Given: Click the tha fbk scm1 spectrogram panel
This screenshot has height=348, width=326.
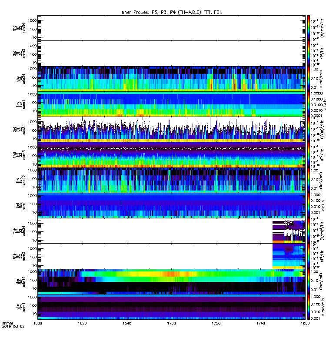Looking at the screenshot, I should click(171, 104).
